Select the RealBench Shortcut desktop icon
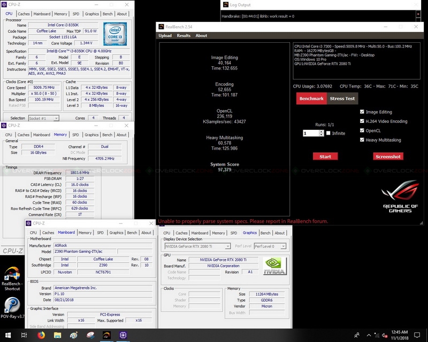This screenshot has height=342, width=428. click(x=12, y=278)
